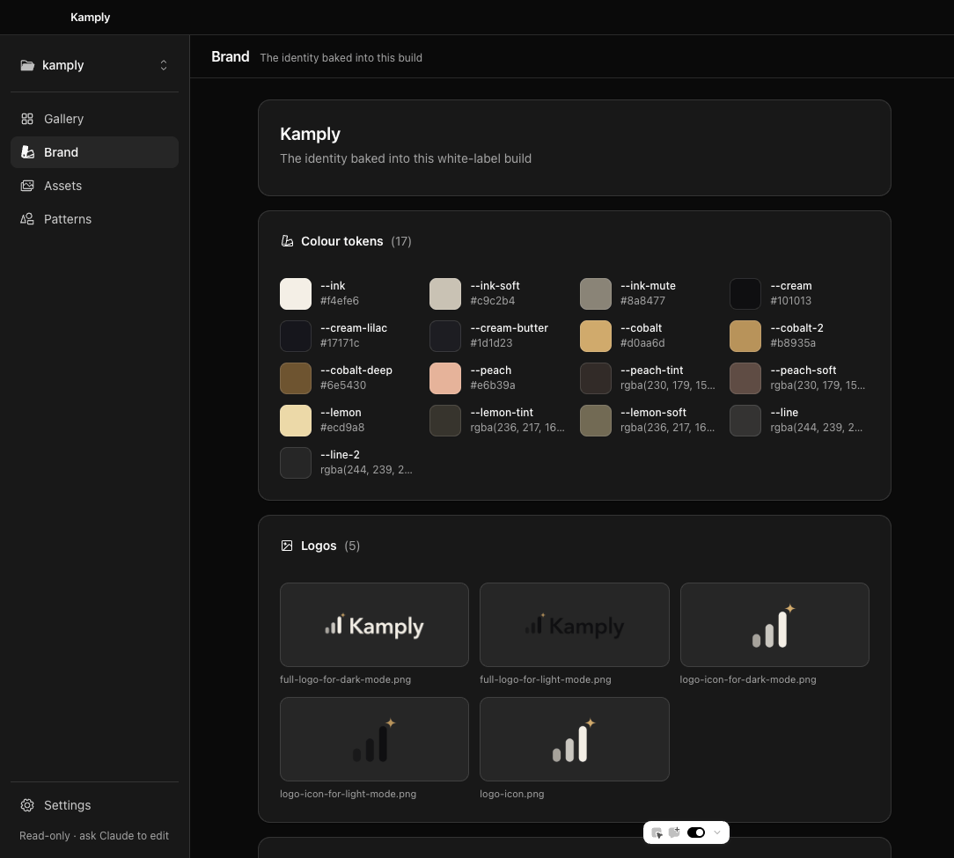The height and width of the screenshot is (858, 954).
Task: Click the add-comment icon in floating bar
Action: coord(674,832)
